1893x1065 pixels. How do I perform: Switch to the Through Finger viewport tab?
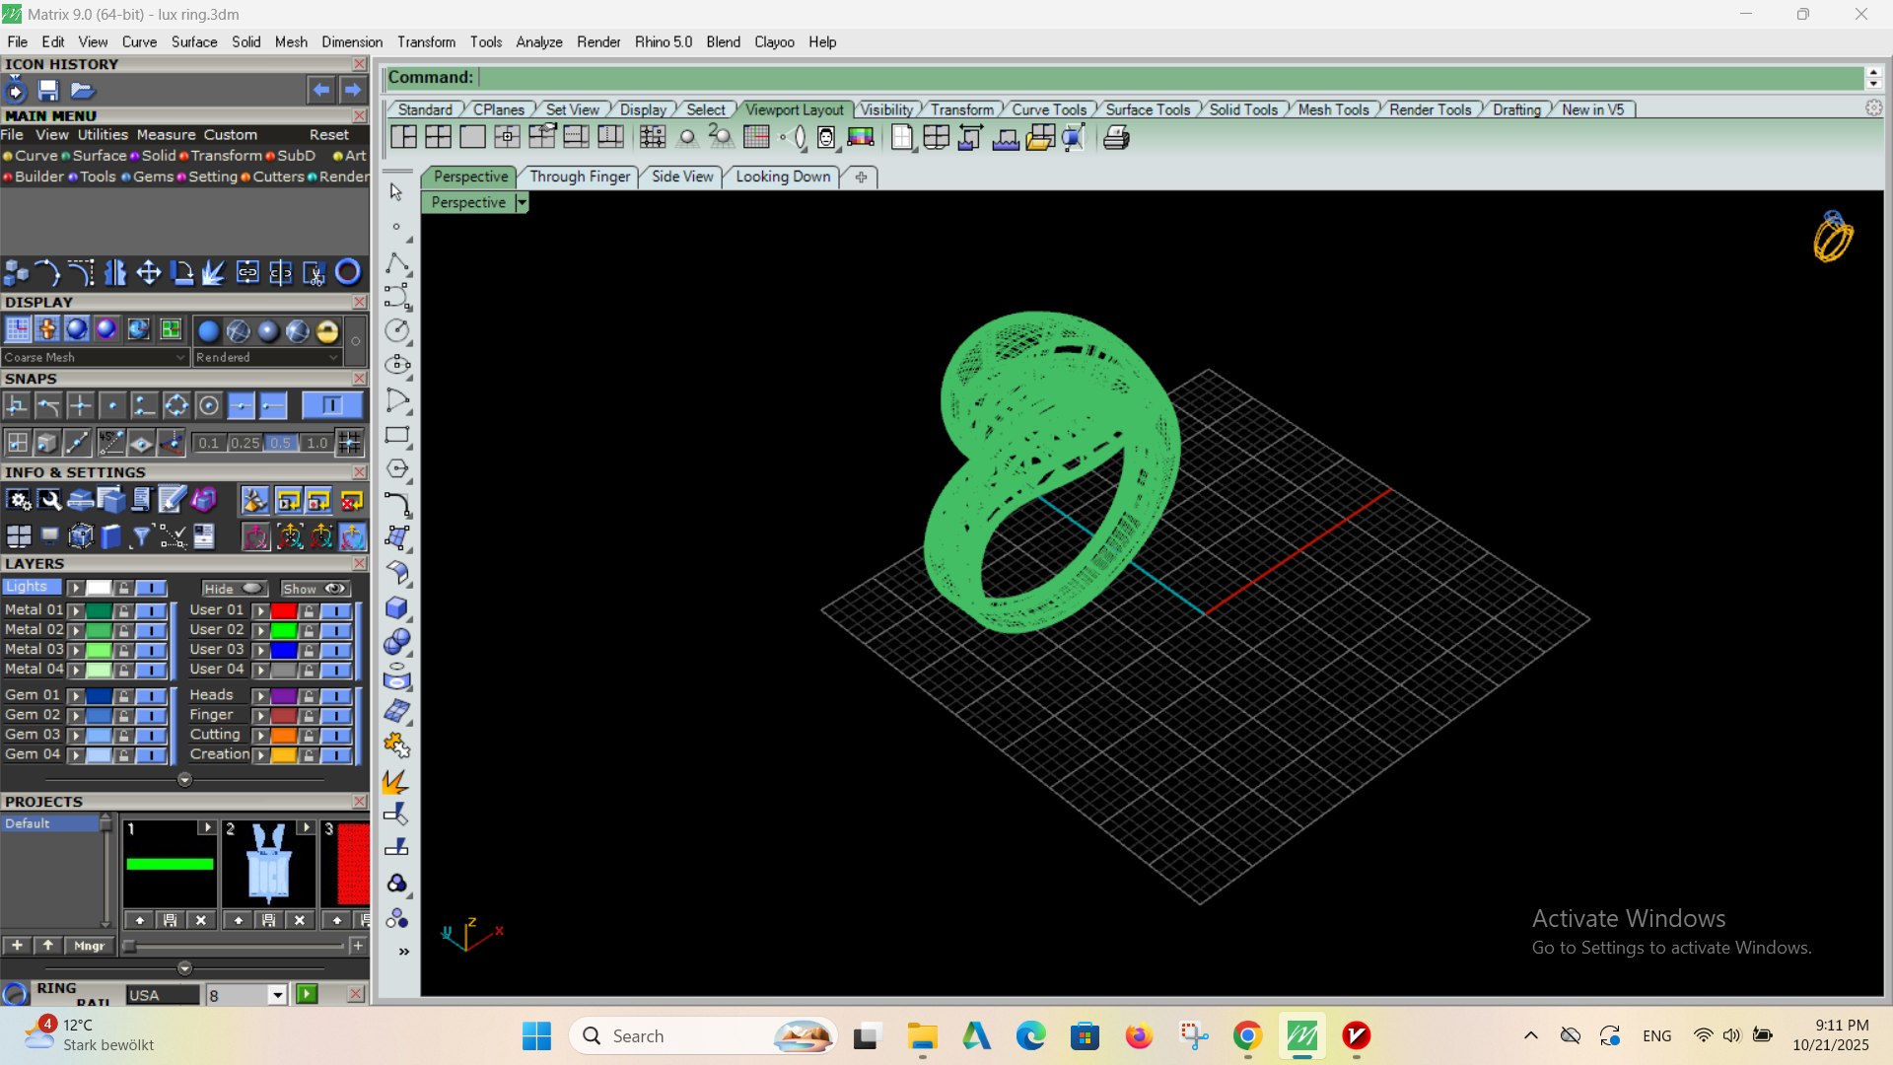tap(580, 177)
